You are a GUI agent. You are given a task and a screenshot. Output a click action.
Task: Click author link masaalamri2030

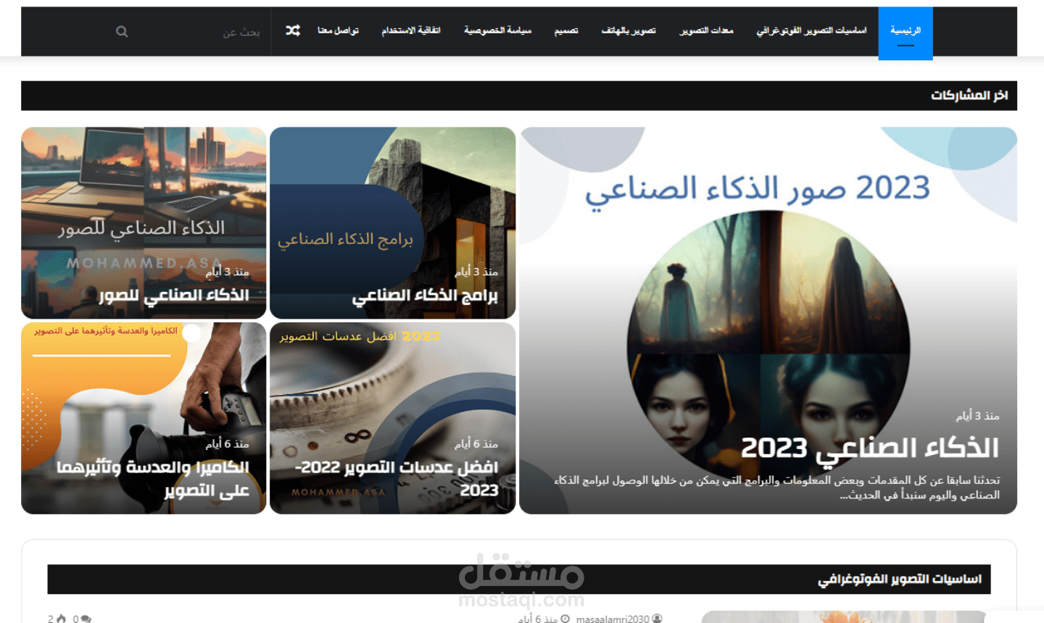tap(613, 619)
